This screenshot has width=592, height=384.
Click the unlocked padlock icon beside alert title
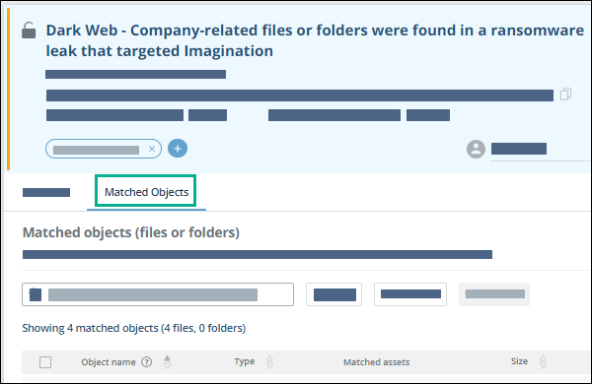pos(29,31)
